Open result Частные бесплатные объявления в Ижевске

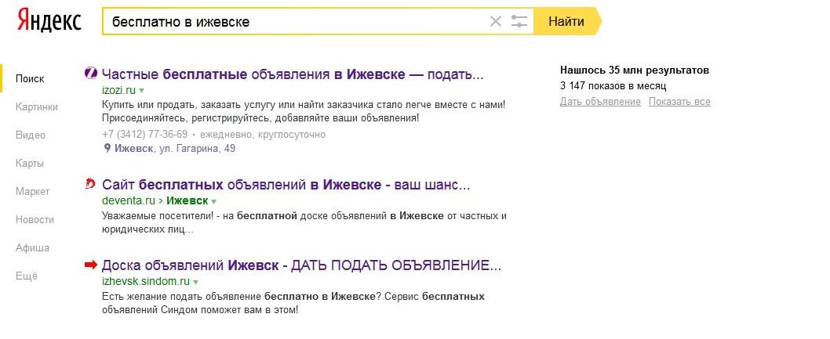pyautogui.click(x=292, y=74)
